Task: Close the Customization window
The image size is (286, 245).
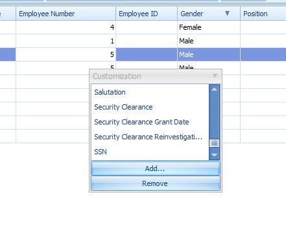Action: (215, 76)
